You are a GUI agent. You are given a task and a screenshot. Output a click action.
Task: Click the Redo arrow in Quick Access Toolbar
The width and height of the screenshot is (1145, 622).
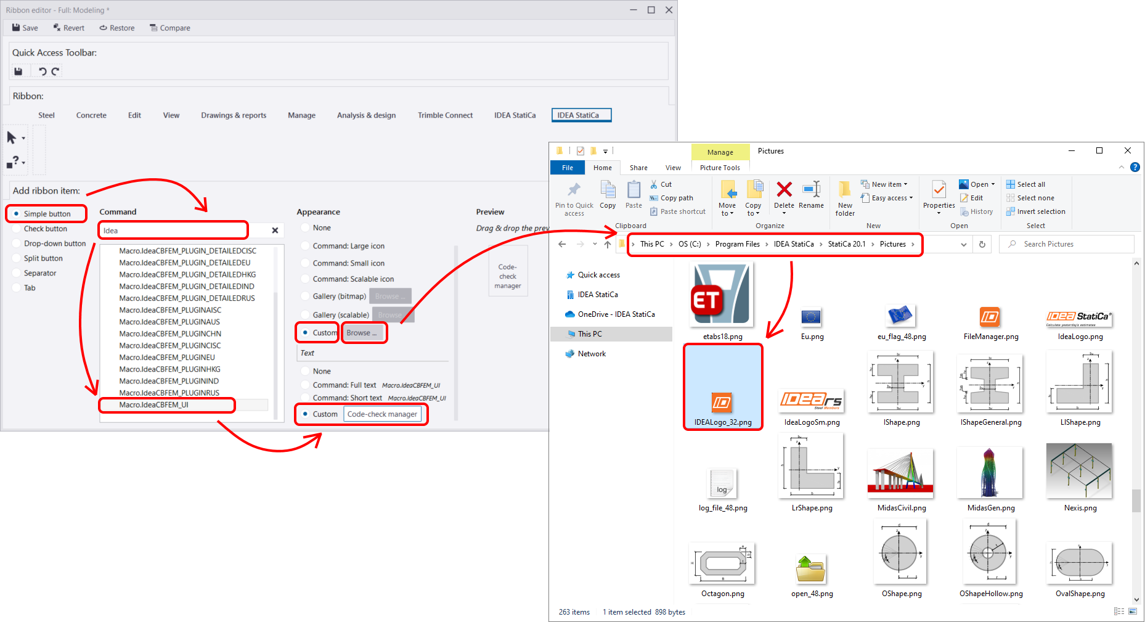(55, 72)
